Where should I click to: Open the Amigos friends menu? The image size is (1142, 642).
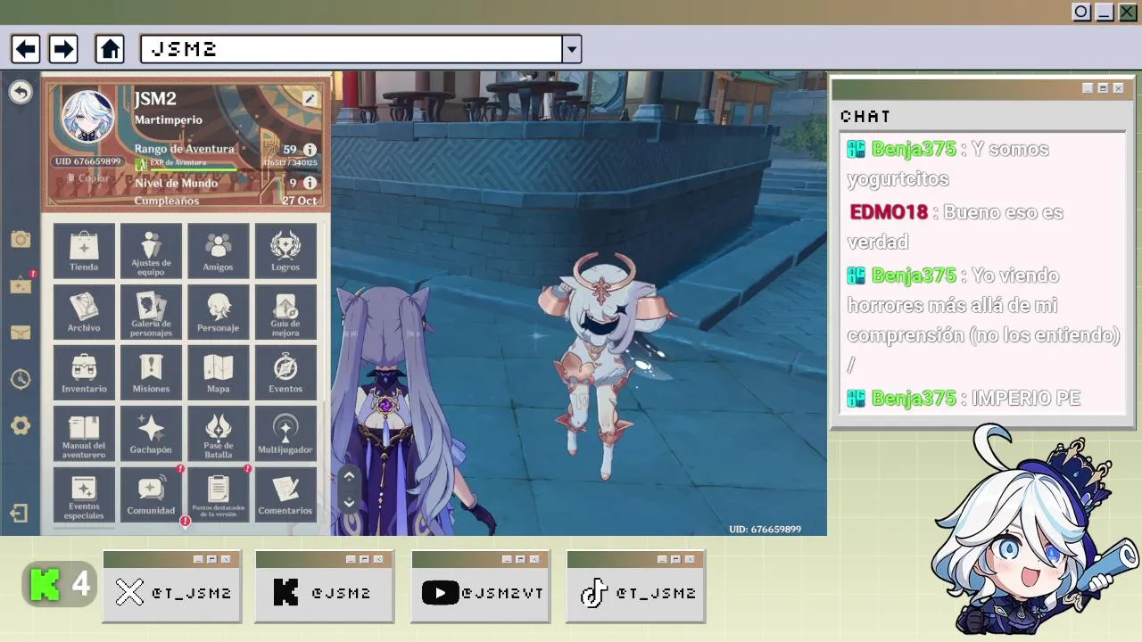(x=218, y=251)
